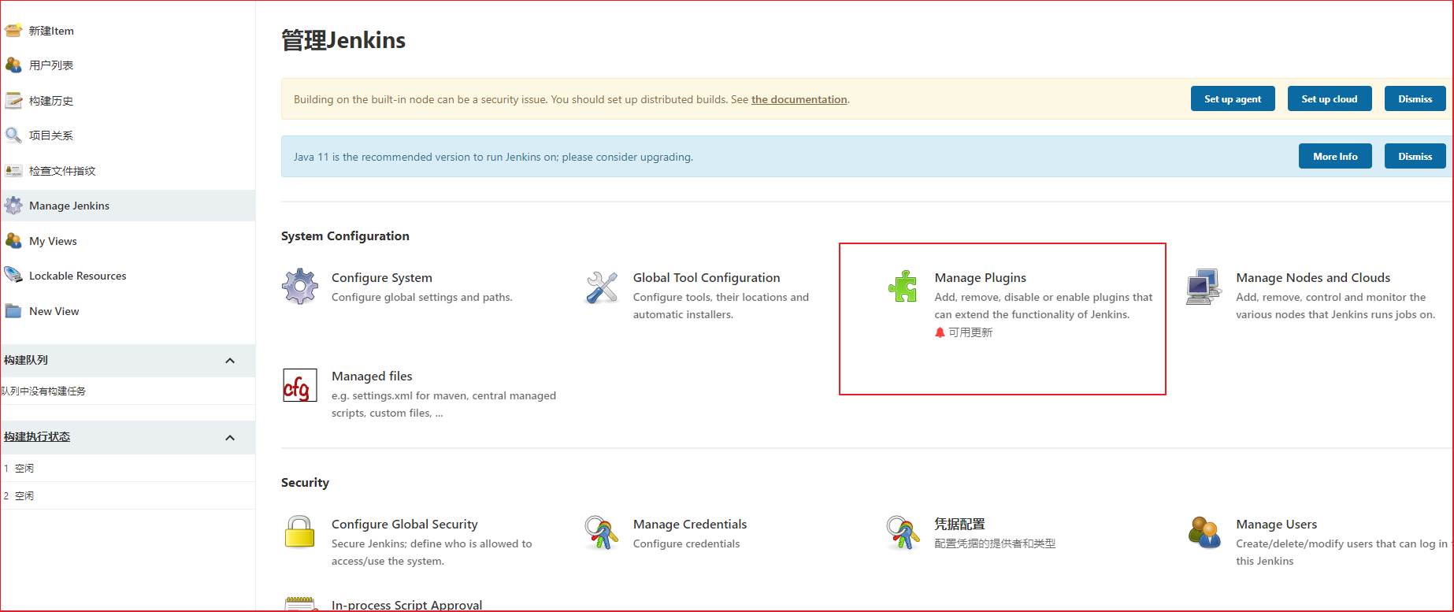
Task: Open Manage Plugins title link
Action: coord(981,277)
